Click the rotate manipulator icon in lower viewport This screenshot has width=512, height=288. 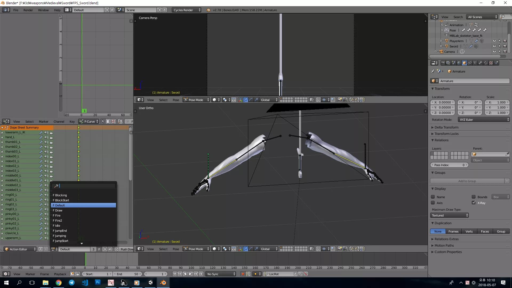[x=251, y=249]
